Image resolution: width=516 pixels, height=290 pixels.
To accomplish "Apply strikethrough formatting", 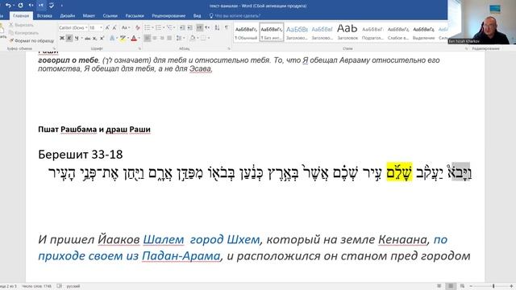I will point(87,39).
